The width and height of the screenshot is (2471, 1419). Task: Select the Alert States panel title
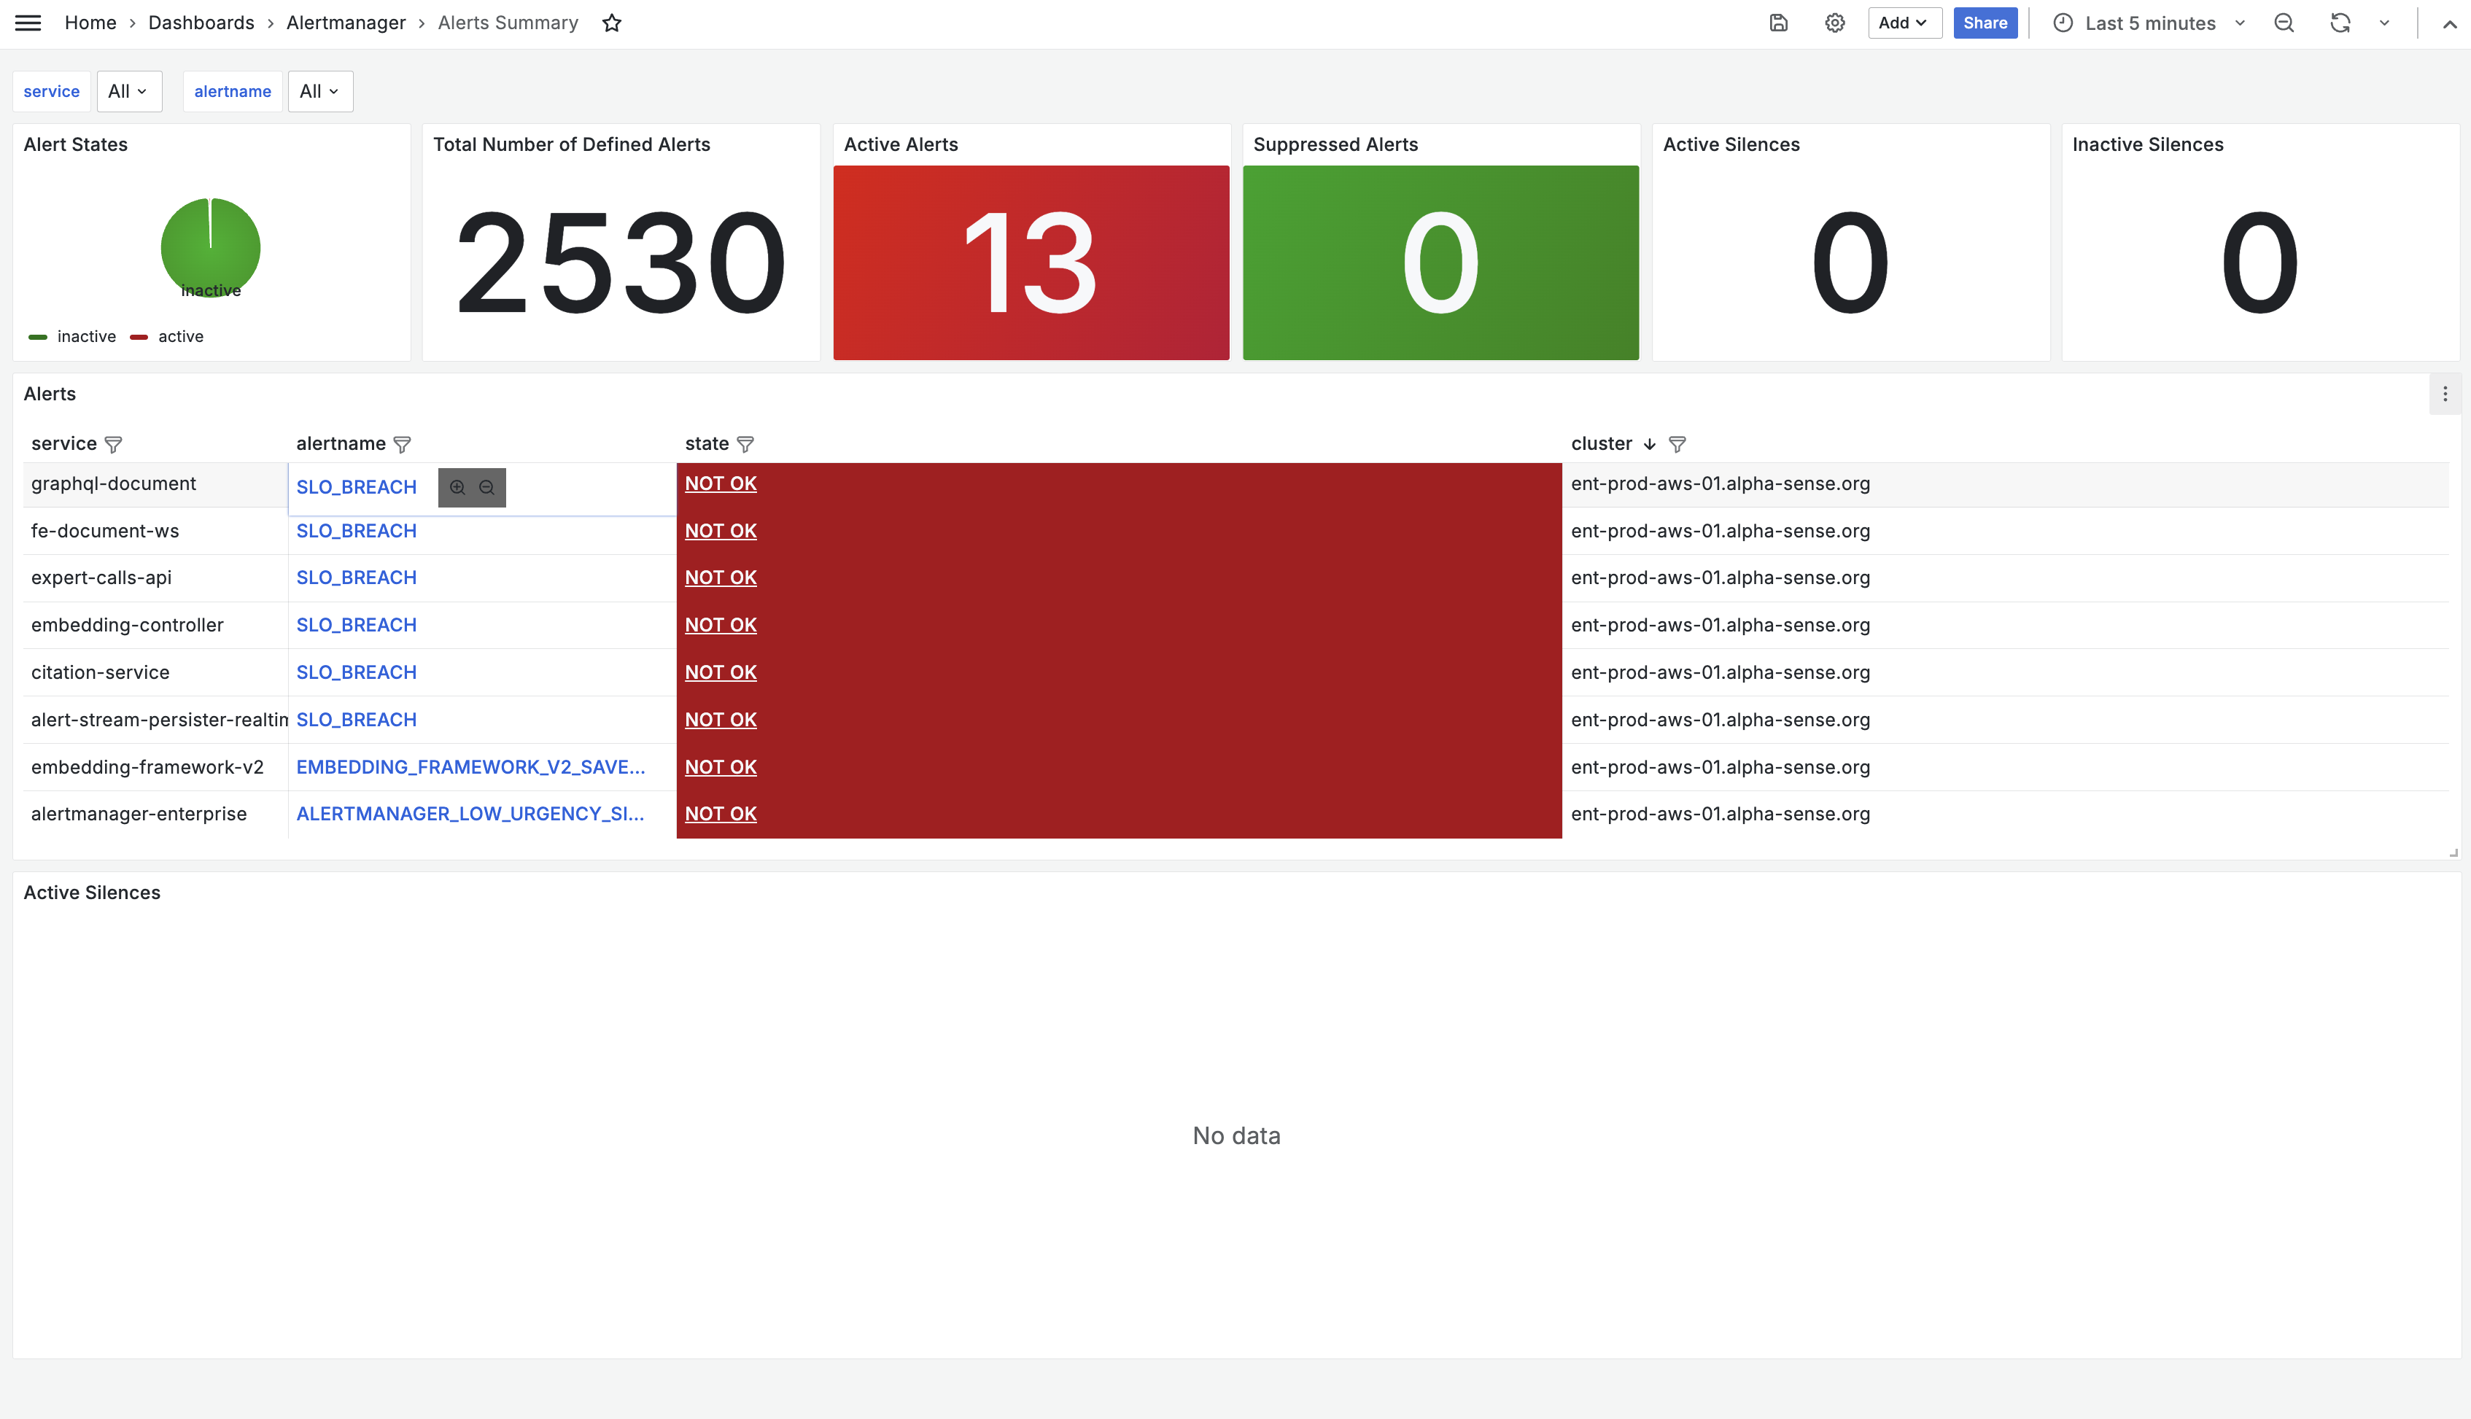pos(75,144)
